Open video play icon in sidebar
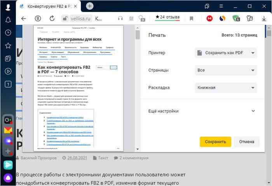Screen dimensions: 272x186 click(8, 71)
